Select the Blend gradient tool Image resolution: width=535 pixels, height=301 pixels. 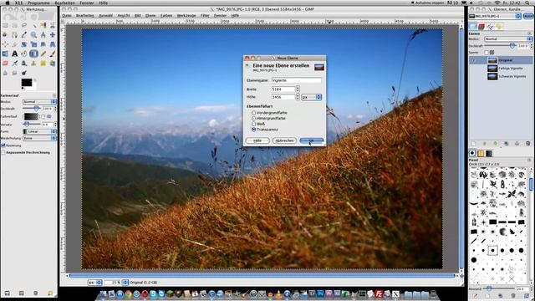pos(33,54)
